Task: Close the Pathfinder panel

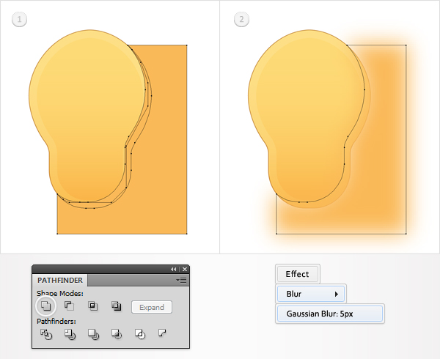Action: [185, 270]
